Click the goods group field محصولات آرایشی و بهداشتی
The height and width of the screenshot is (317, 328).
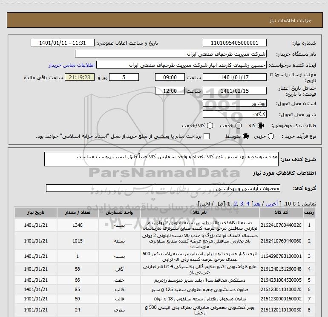(163, 188)
